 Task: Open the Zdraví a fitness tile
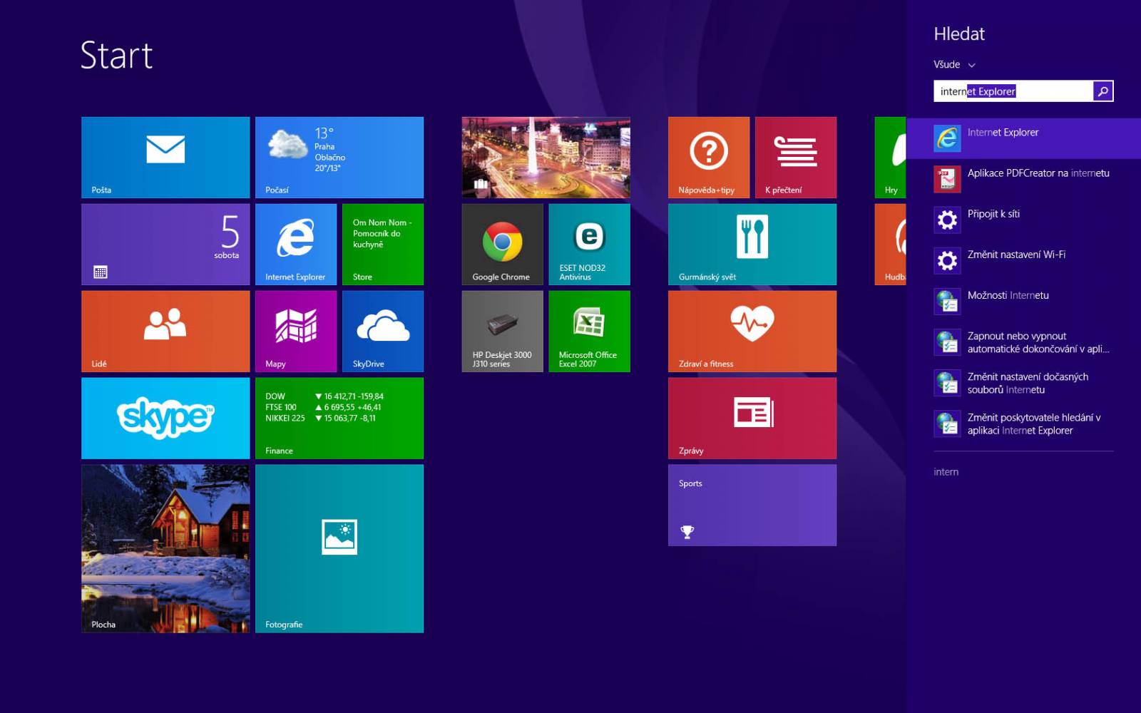click(752, 332)
